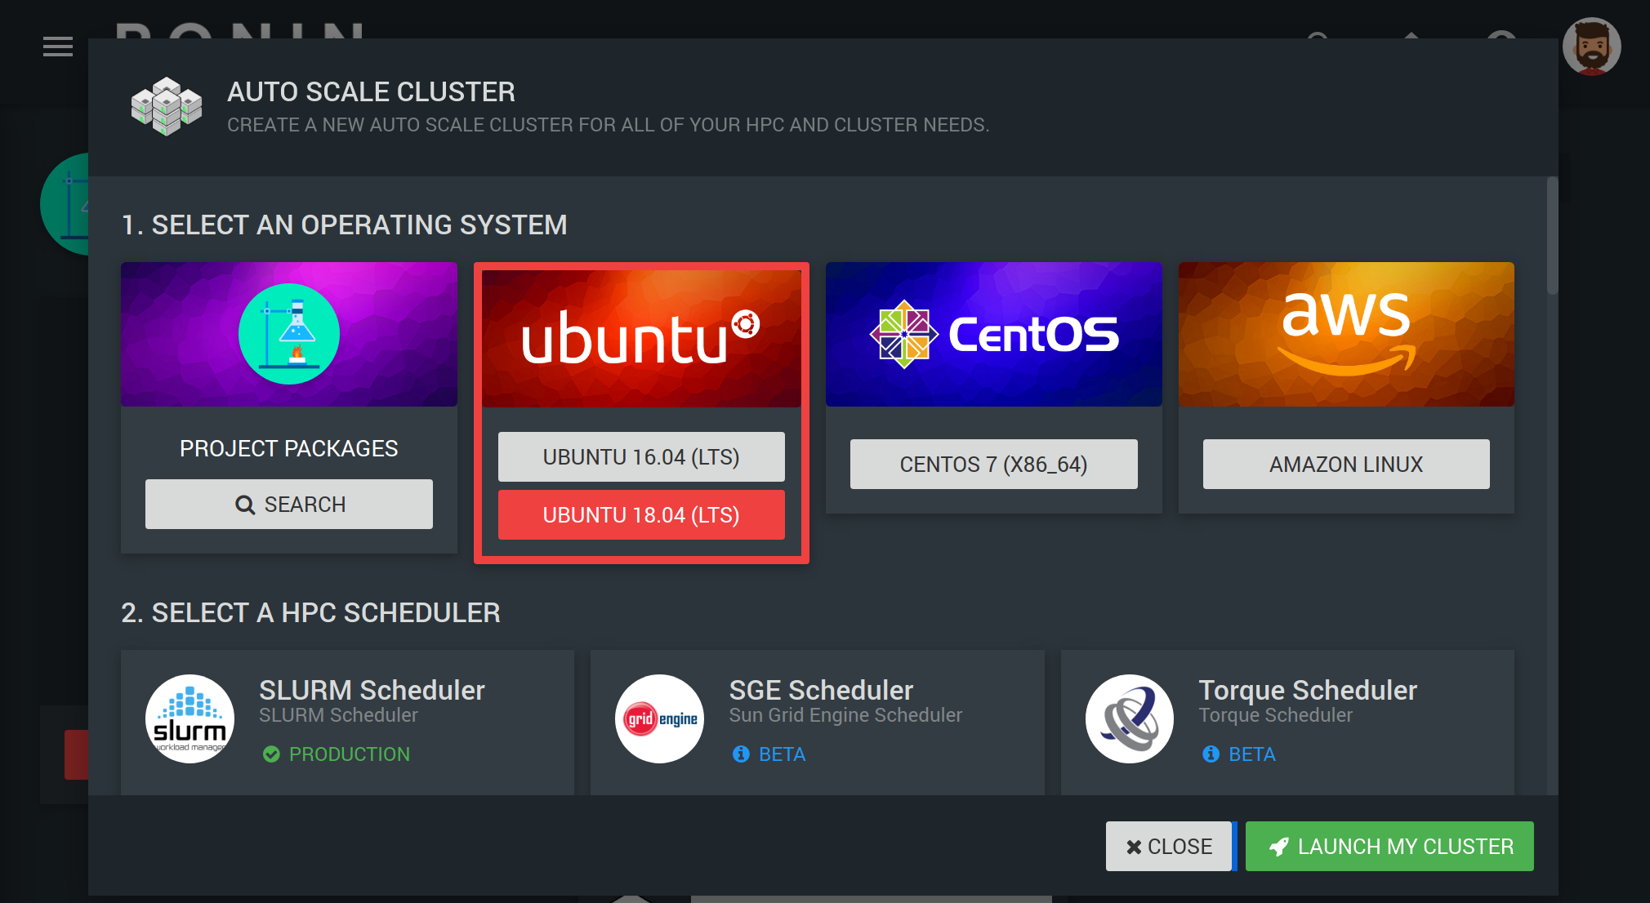Image resolution: width=1650 pixels, height=903 pixels.
Task: Click the AWS logo banner
Action: (x=1346, y=334)
